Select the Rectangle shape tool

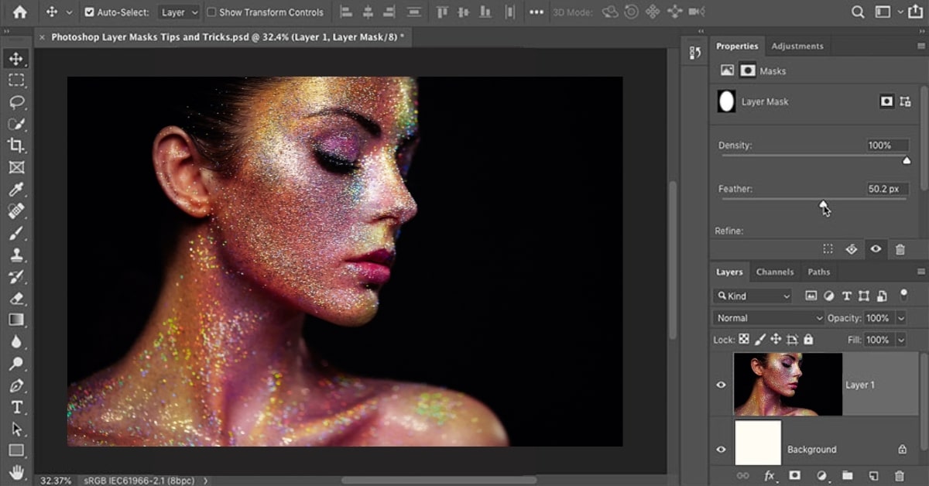[x=16, y=450]
